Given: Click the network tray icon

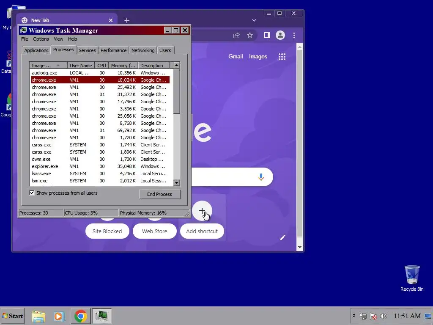Looking at the screenshot, I should pyautogui.click(x=363, y=316).
